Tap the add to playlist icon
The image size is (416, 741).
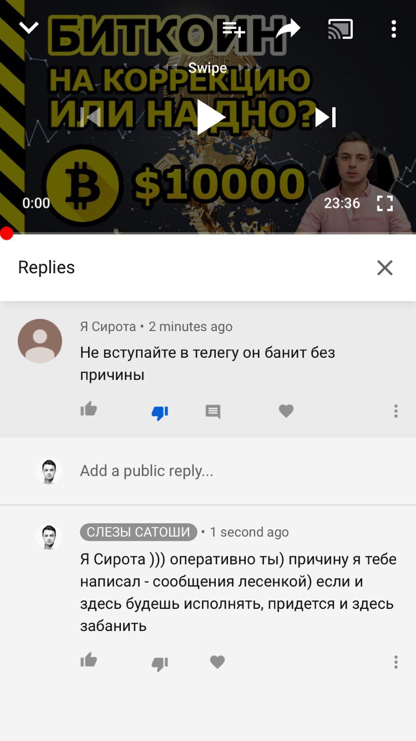point(234,29)
